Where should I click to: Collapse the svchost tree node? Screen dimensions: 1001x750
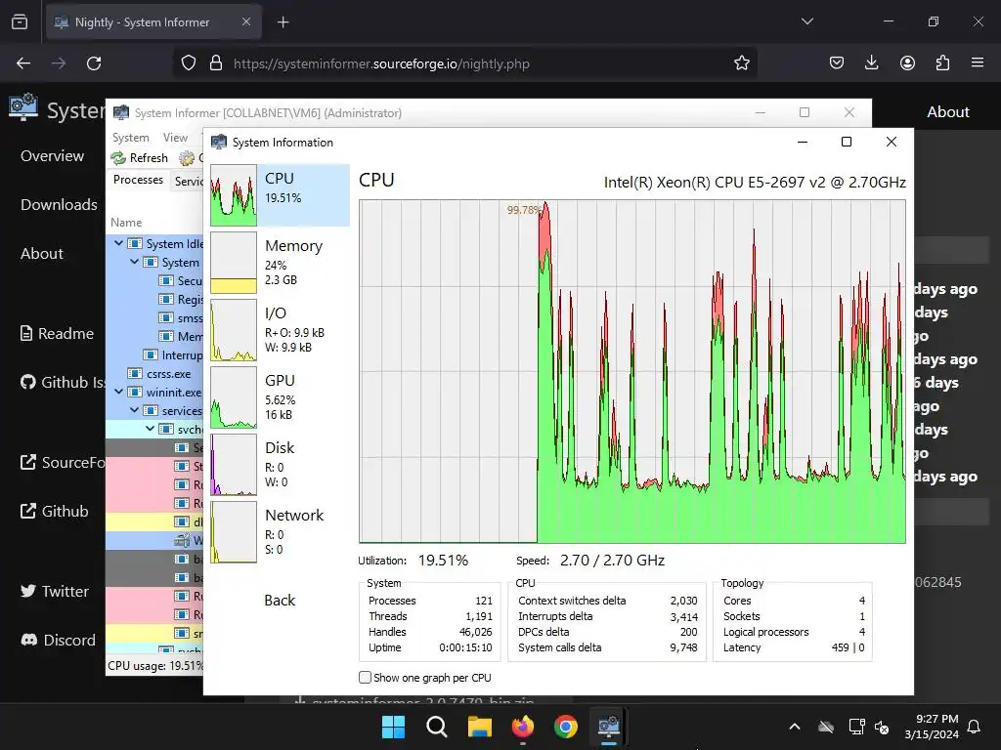point(150,429)
